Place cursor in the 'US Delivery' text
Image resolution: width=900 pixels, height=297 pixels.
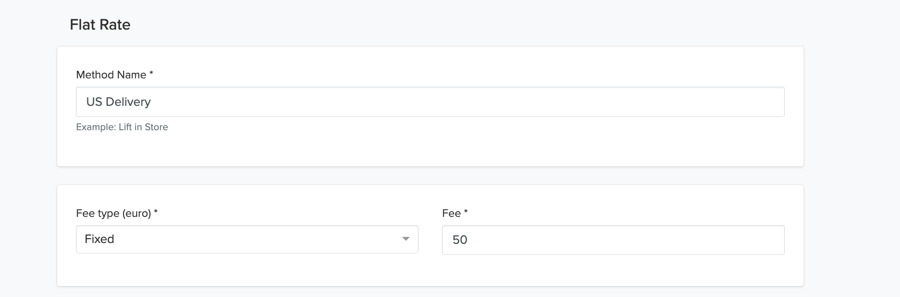point(118,102)
